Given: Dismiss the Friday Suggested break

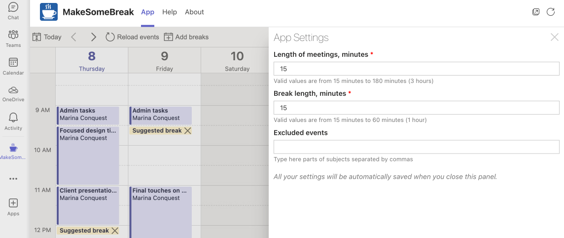Looking at the screenshot, I should (x=187, y=131).
